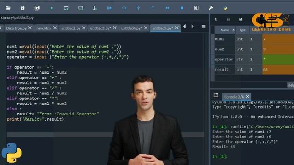The width and height of the screenshot is (294, 165).
Task: Select the operator variable row
Action: tap(254, 59)
